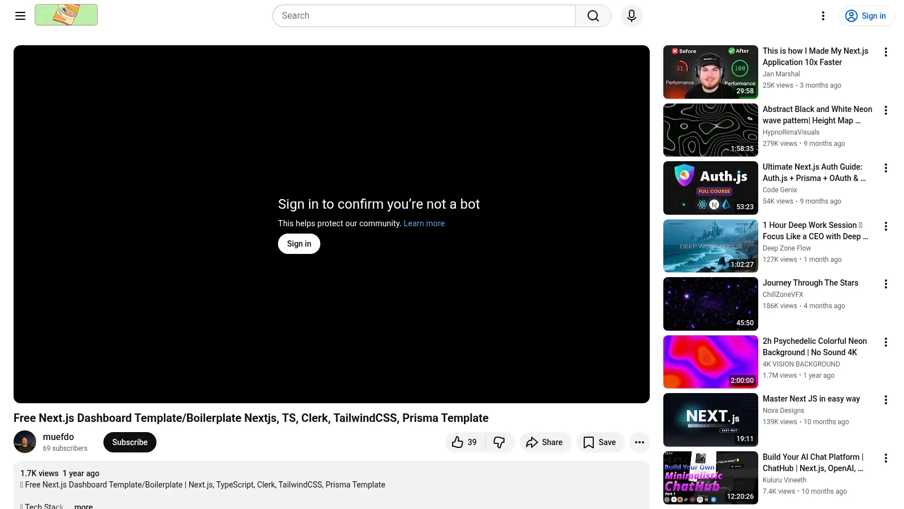The image size is (904, 509).
Task: Click the '1.7K views 1 year ago' text
Action: point(60,473)
